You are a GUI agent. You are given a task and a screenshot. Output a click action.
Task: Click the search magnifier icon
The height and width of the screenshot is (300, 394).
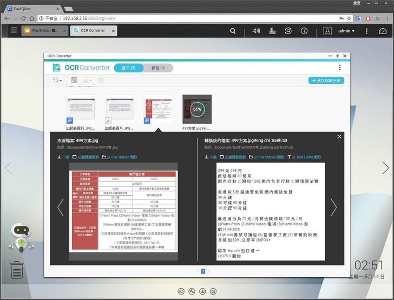coord(233,31)
